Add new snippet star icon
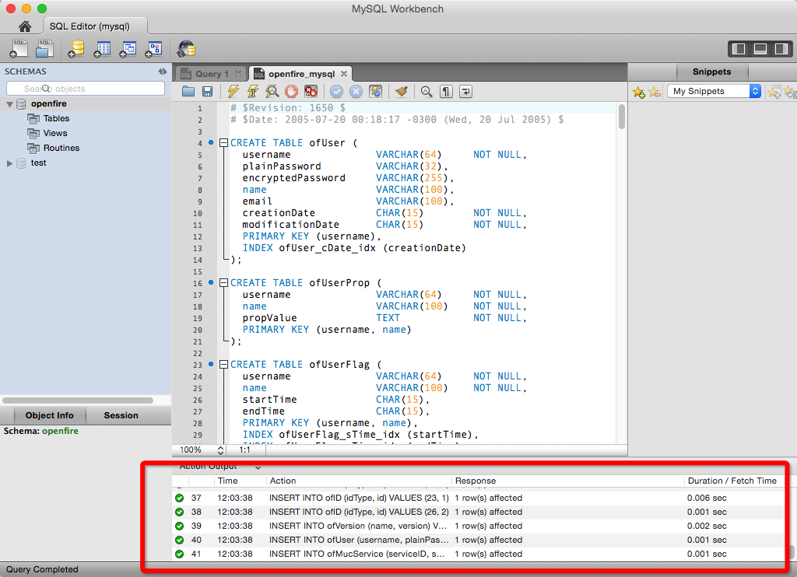 (638, 92)
